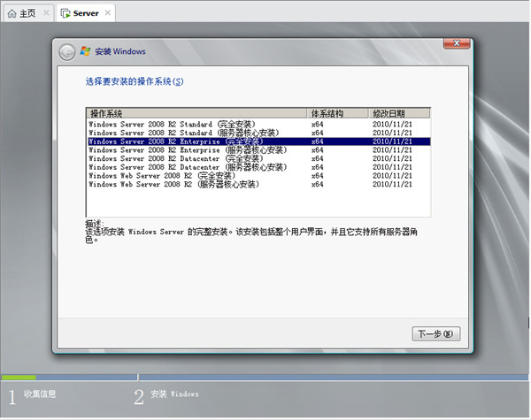The image size is (531, 420).
Task: Sort by 体系结构 column header
Action: point(338,113)
